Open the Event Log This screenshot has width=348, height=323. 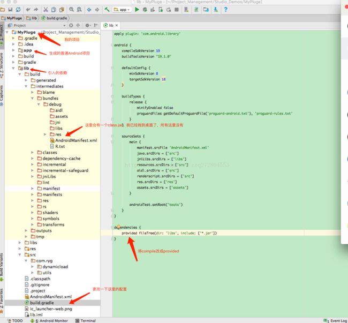coord(336,320)
